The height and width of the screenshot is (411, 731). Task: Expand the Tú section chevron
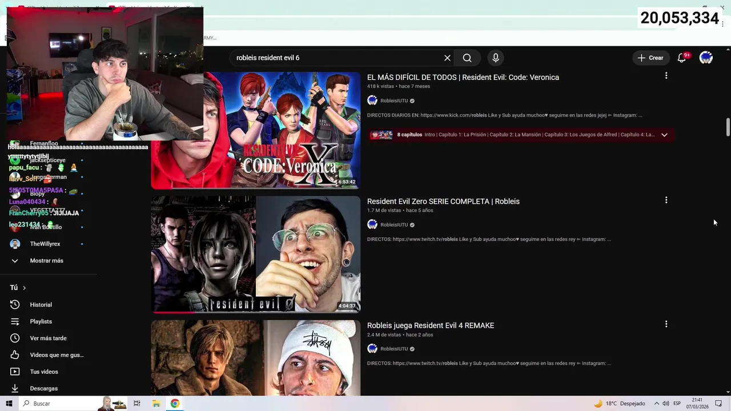coord(24,288)
